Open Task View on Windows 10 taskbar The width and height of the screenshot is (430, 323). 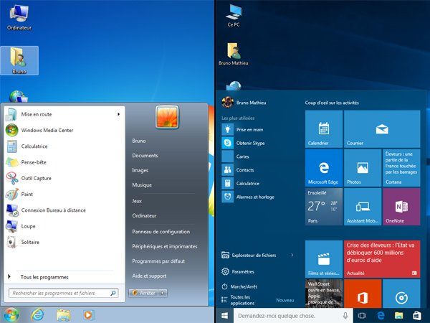362,316
